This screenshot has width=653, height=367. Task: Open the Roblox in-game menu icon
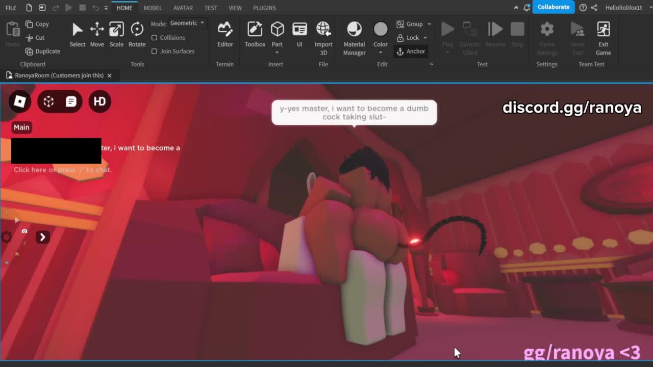(19, 101)
